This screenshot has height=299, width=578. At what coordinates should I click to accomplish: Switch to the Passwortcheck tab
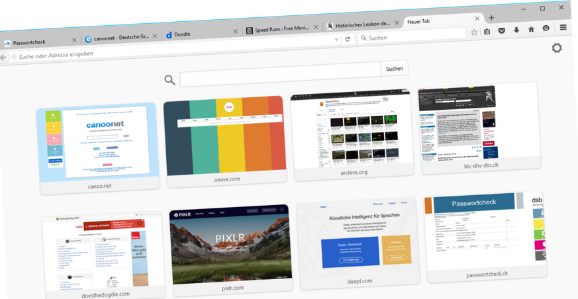(40, 42)
